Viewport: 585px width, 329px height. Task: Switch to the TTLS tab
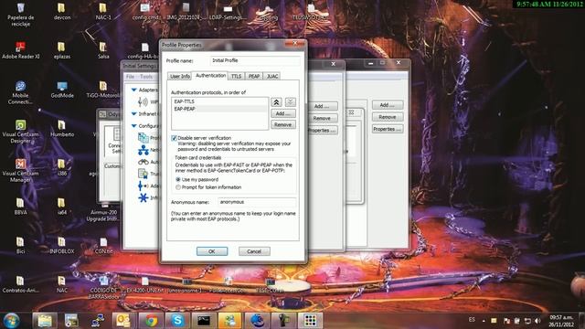point(236,76)
